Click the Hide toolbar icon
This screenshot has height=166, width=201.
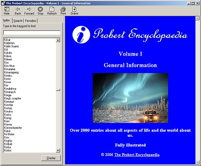pyautogui.click(x=6, y=9)
